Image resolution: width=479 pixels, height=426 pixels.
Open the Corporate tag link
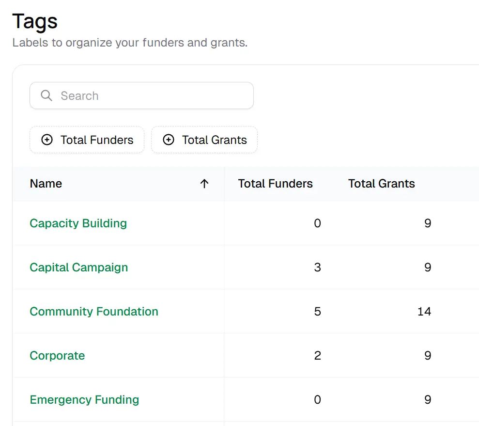(x=57, y=356)
